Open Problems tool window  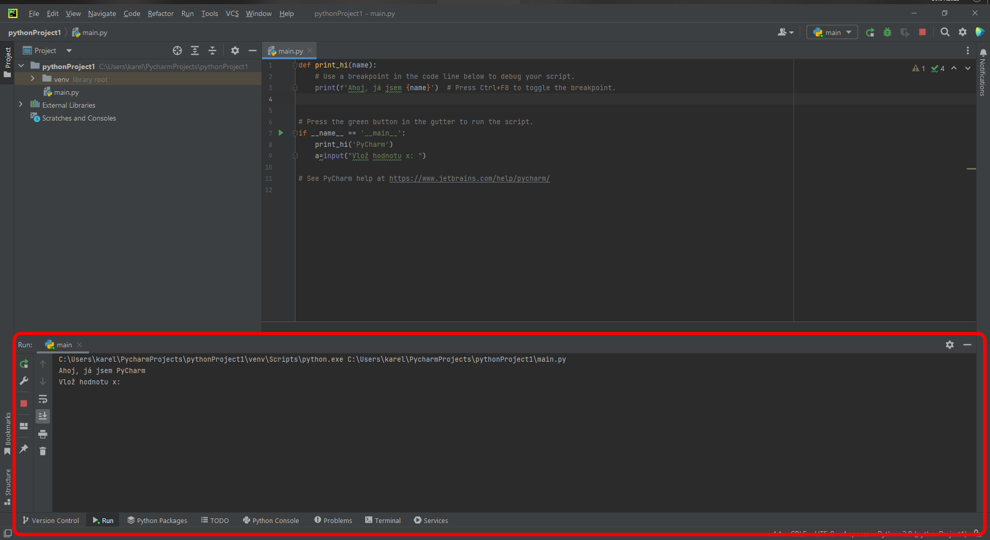(x=333, y=520)
